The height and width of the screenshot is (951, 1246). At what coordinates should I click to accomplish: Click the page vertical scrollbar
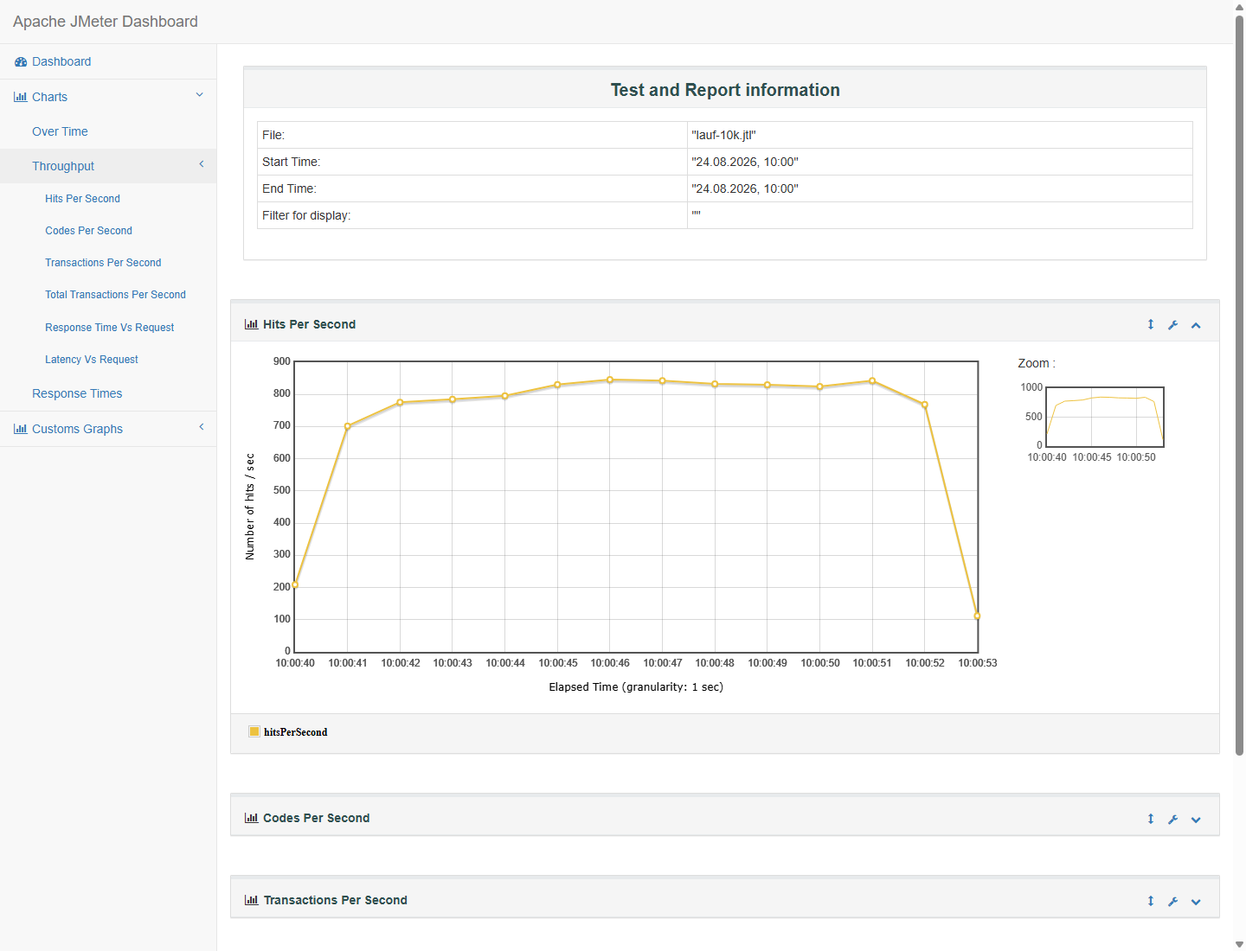[1239, 385]
